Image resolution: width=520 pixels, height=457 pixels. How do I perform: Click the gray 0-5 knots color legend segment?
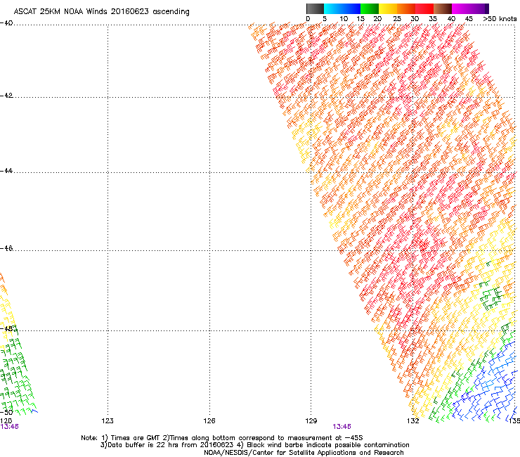[315, 8]
